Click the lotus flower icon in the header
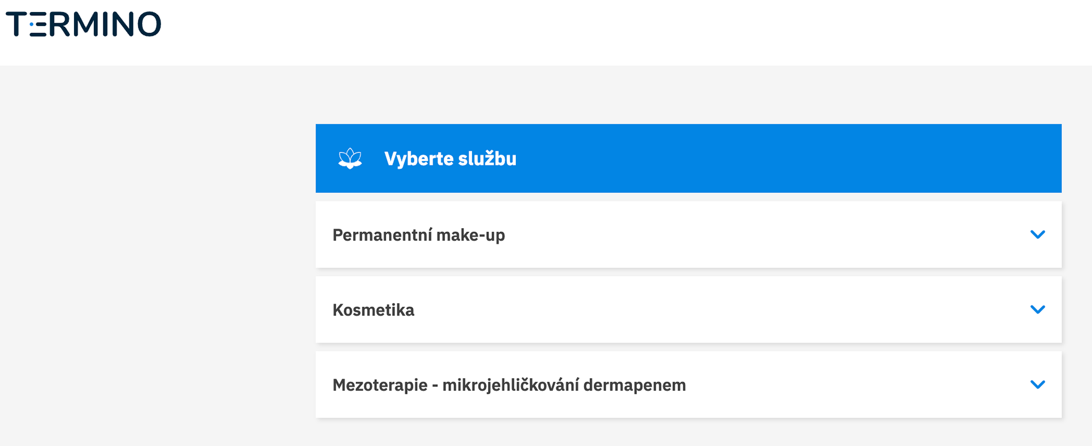 [350, 159]
